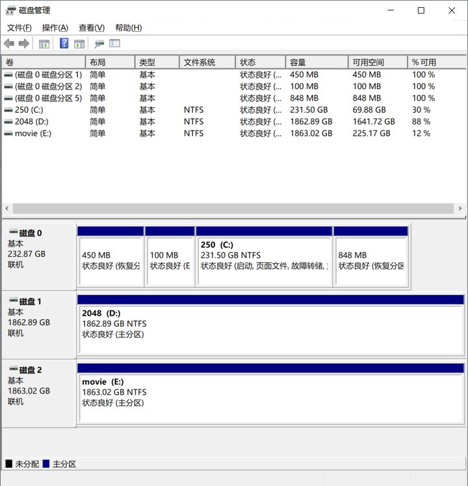The image size is (468, 486).
Task: Click the 1641.72 GB free space cell
Action: coord(374,122)
